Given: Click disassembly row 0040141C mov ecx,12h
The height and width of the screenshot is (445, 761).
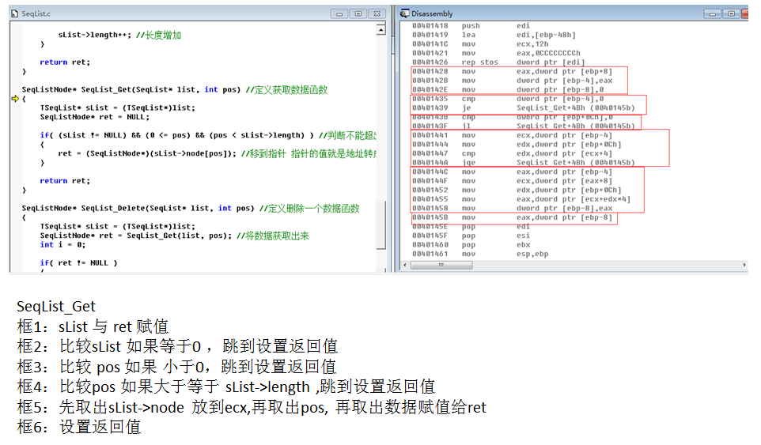Looking at the screenshot, I should (x=480, y=44).
